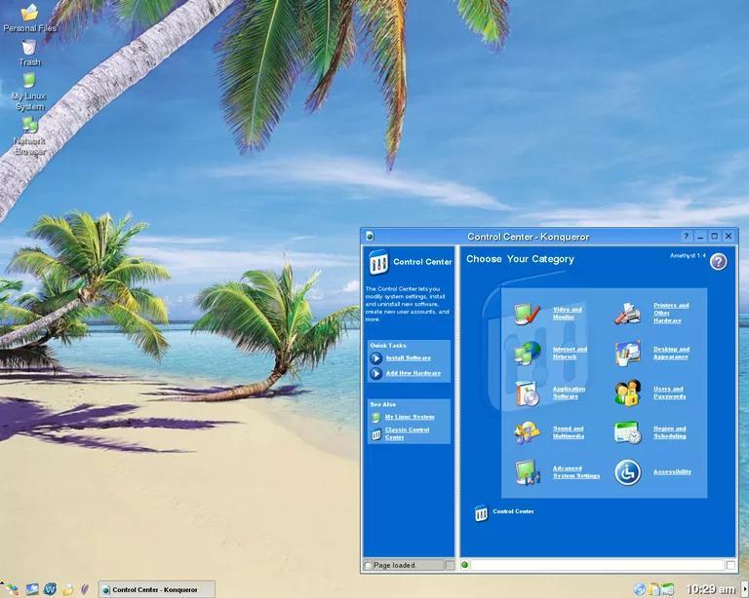
Task: Click Control Center icon below categories
Action: pyautogui.click(x=481, y=512)
